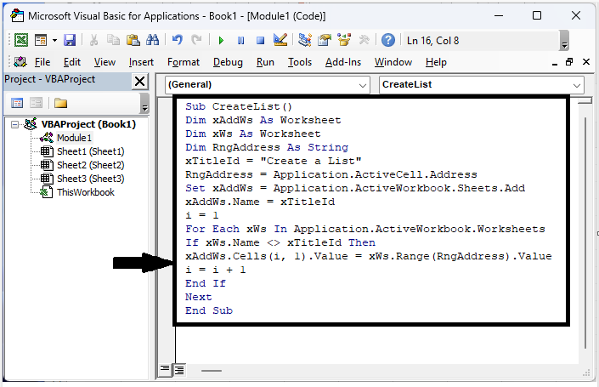Image resolution: width=599 pixels, height=387 pixels.
Task: Select ThisWorkbook in the project tree
Action: 86,192
